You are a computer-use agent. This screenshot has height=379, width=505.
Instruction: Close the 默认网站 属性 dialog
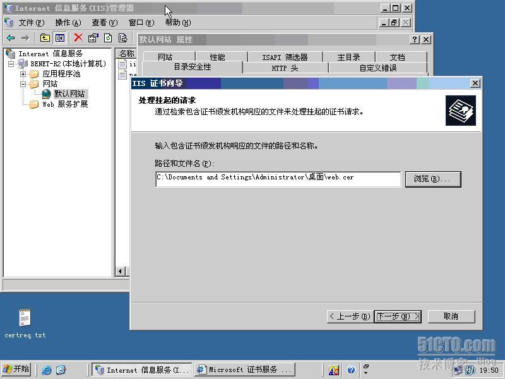point(426,40)
